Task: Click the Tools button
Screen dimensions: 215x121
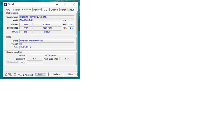Action: tap(40, 74)
